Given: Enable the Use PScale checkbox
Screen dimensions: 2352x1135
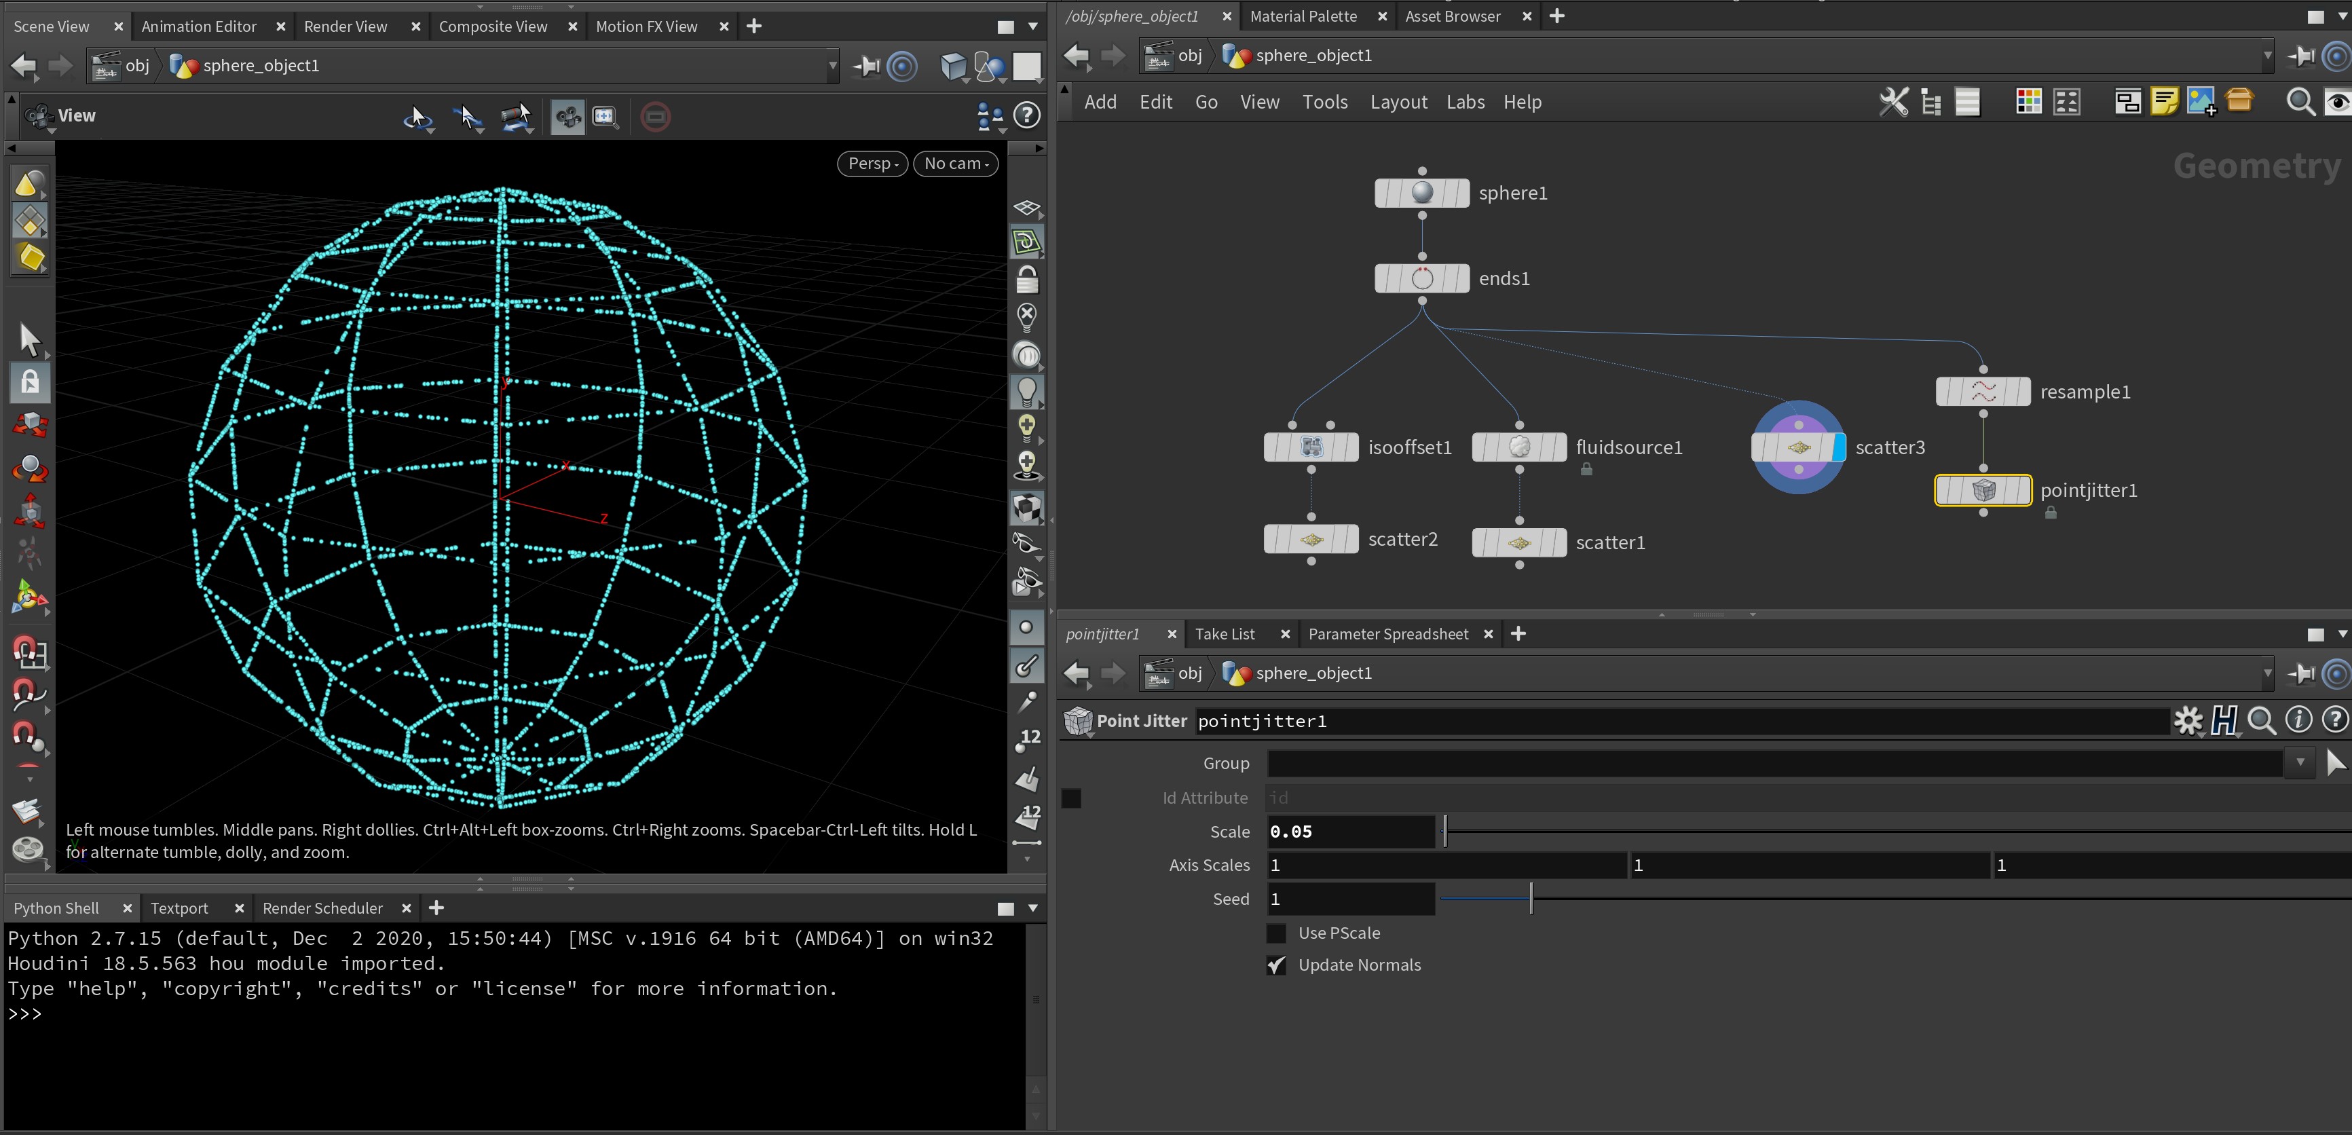Looking at the screenshot, I should click(1276, 933).
